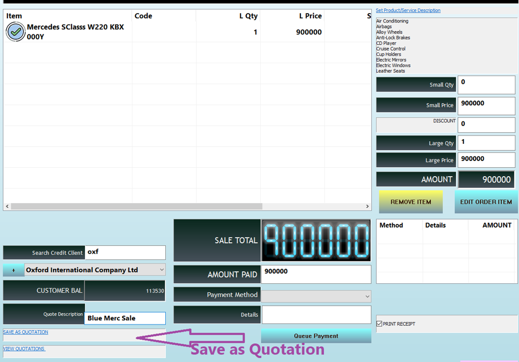Click the Search Credit Client field
This screenshot has width=519, height=362.
125,252
